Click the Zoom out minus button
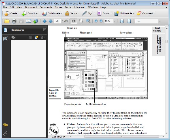 [96, 21]
